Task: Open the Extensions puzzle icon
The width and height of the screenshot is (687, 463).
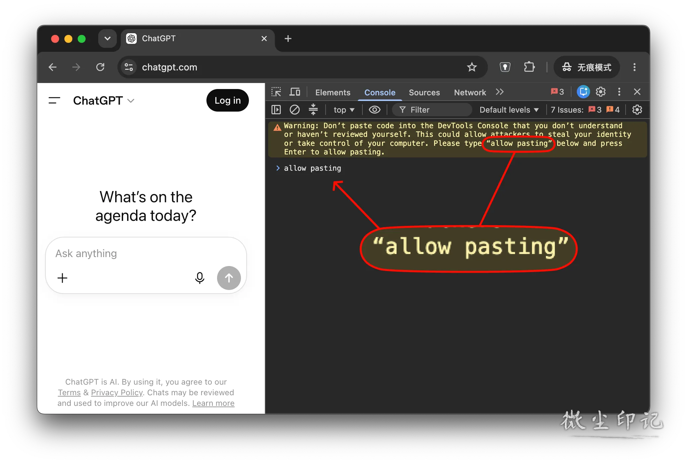Action: click(529, 67)
